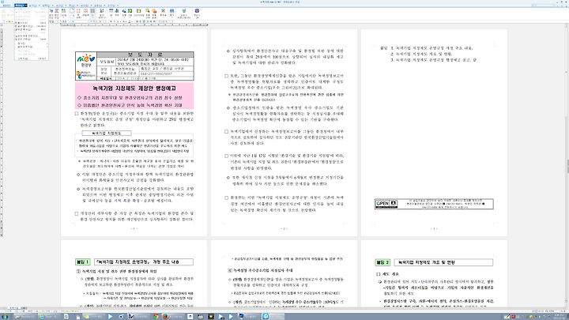Open the Find (찾기) submenu in Edit menu
569x320 pixels.
point(31,43)
